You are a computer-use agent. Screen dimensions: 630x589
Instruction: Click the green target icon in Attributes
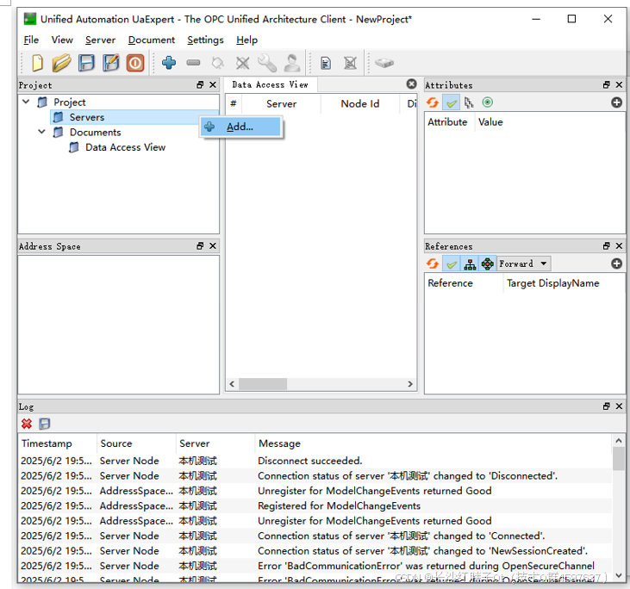coord(487,102)
